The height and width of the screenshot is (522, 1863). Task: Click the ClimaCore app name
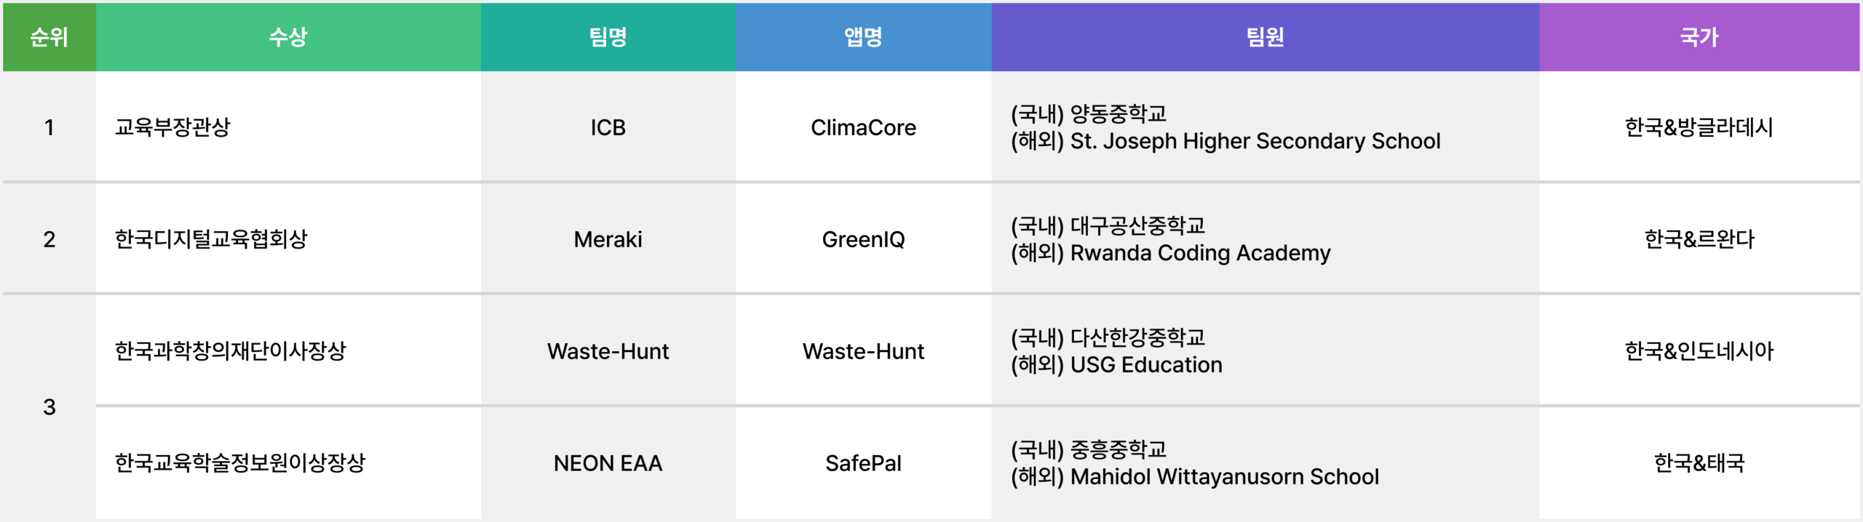863,128
